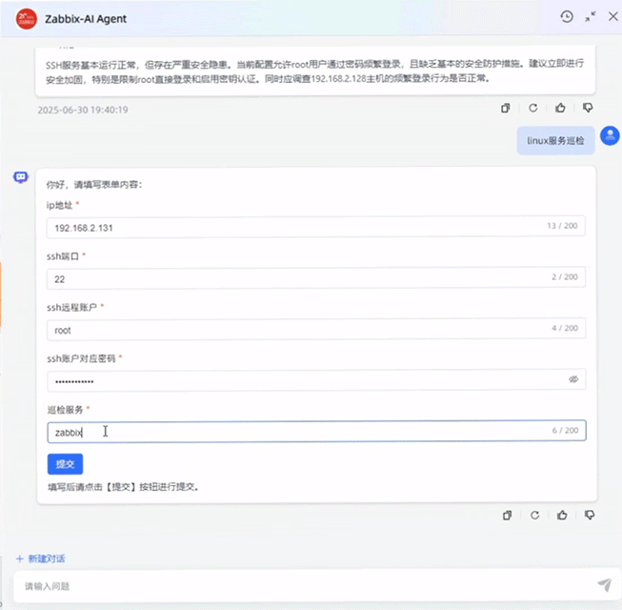
Task: Submit the form with 提交 button
Action: (x=65, y=464)
